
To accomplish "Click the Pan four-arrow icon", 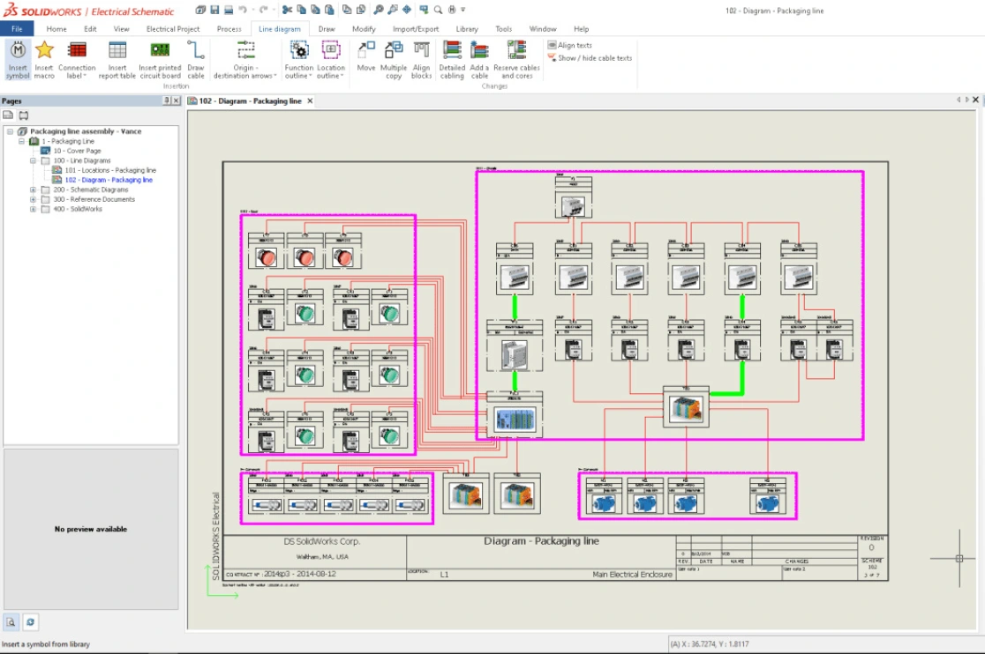I will (x=407, y=10).
